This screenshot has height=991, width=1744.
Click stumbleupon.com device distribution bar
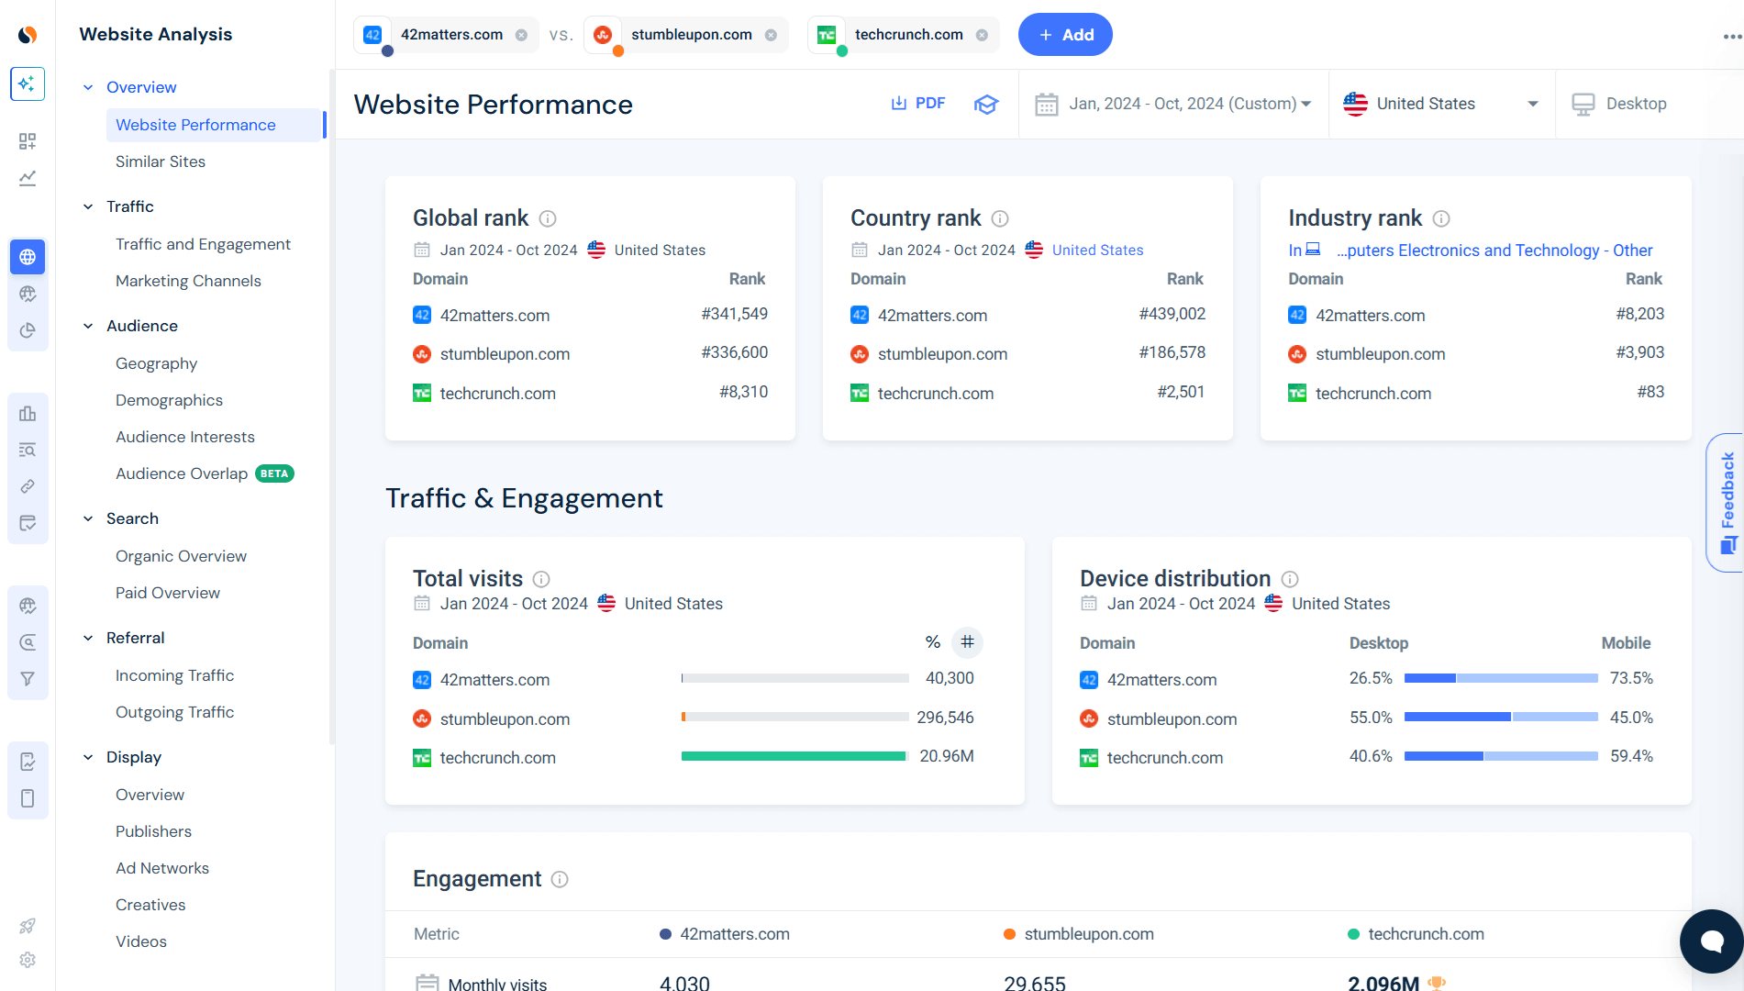coord(1501,717)
